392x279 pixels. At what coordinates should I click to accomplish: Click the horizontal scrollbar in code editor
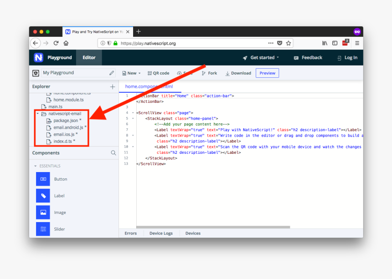click(x=213, y=227)
